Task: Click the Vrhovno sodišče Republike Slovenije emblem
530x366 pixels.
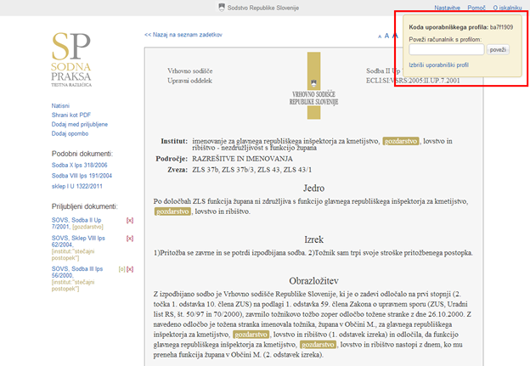Action: 313,86
